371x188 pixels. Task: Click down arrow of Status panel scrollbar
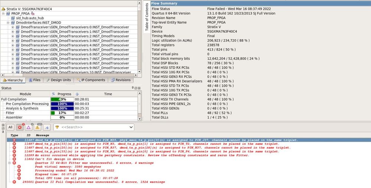(139, 119)
